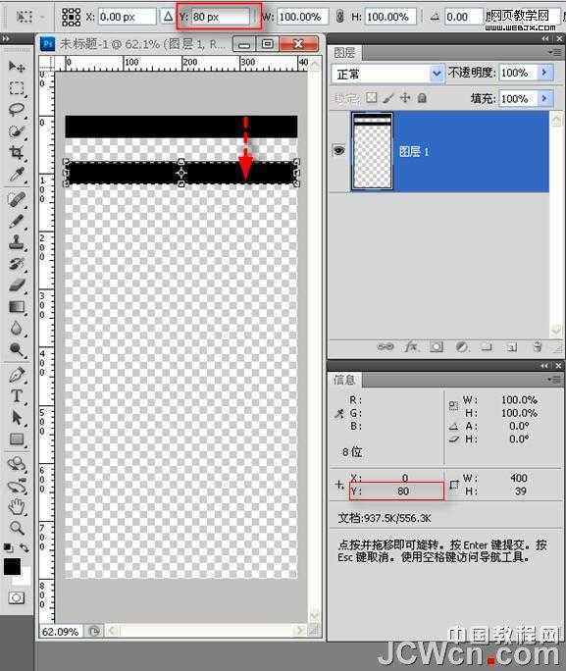Reset default foreground and background colors
566x671 pixels.
[x=7, y=547]
